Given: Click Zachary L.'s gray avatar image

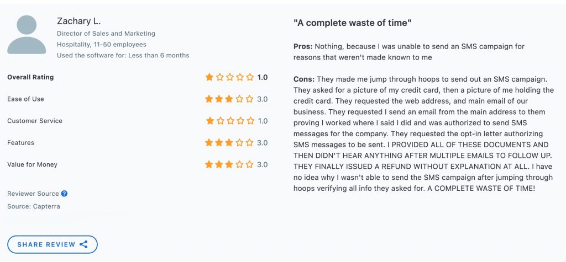Looking at the screenshot, I should 27,35.
